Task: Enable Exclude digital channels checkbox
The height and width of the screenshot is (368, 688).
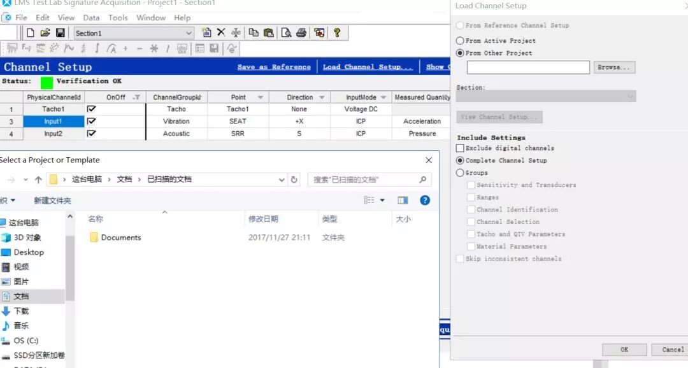Action: click(x=460, y=148)
